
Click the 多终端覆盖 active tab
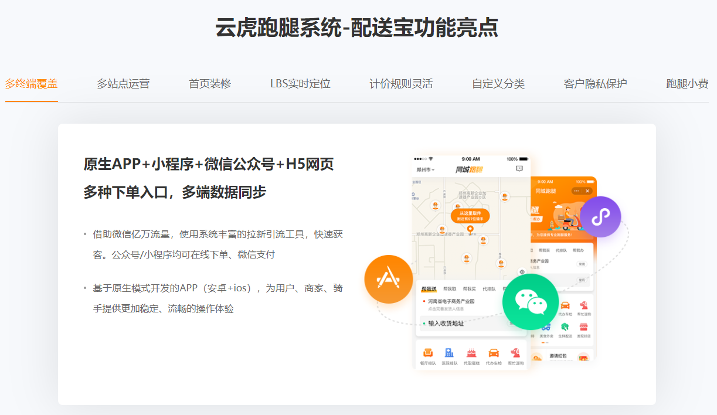32,84
